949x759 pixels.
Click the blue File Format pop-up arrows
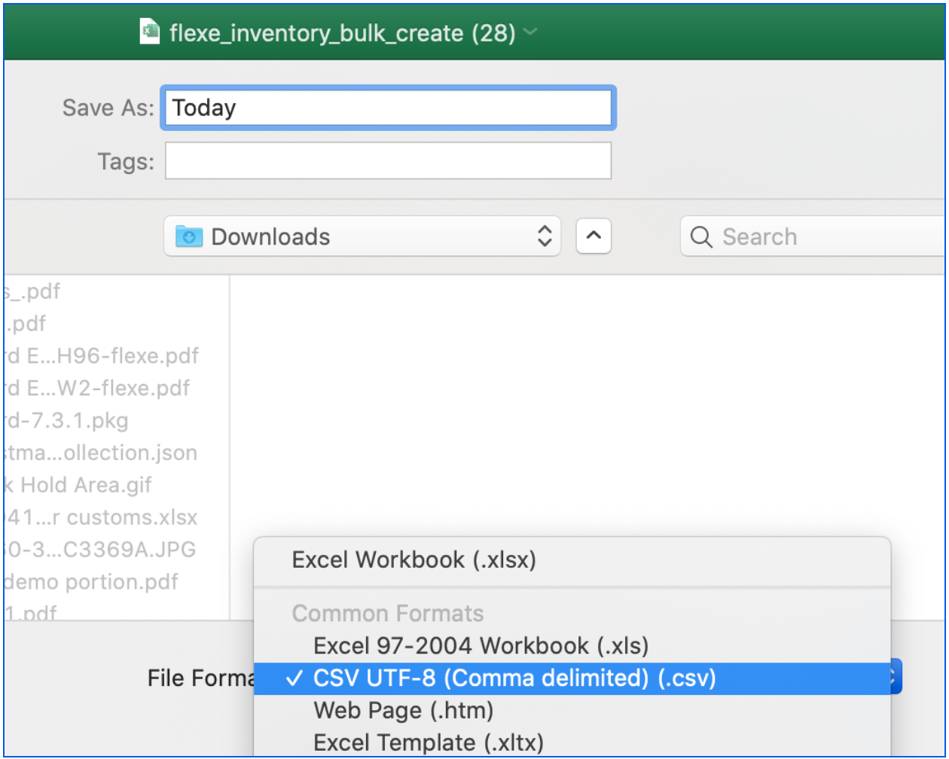click(x=894, y=677)
